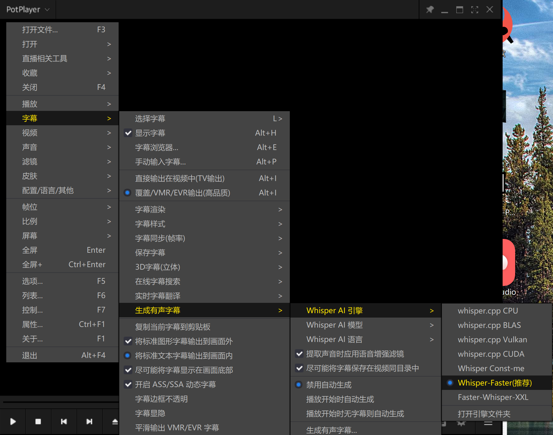The width and height of the screenshot is (553, 435).
Task: Expand 配置/语言/其他 submenu
Action: pos(62,190)
